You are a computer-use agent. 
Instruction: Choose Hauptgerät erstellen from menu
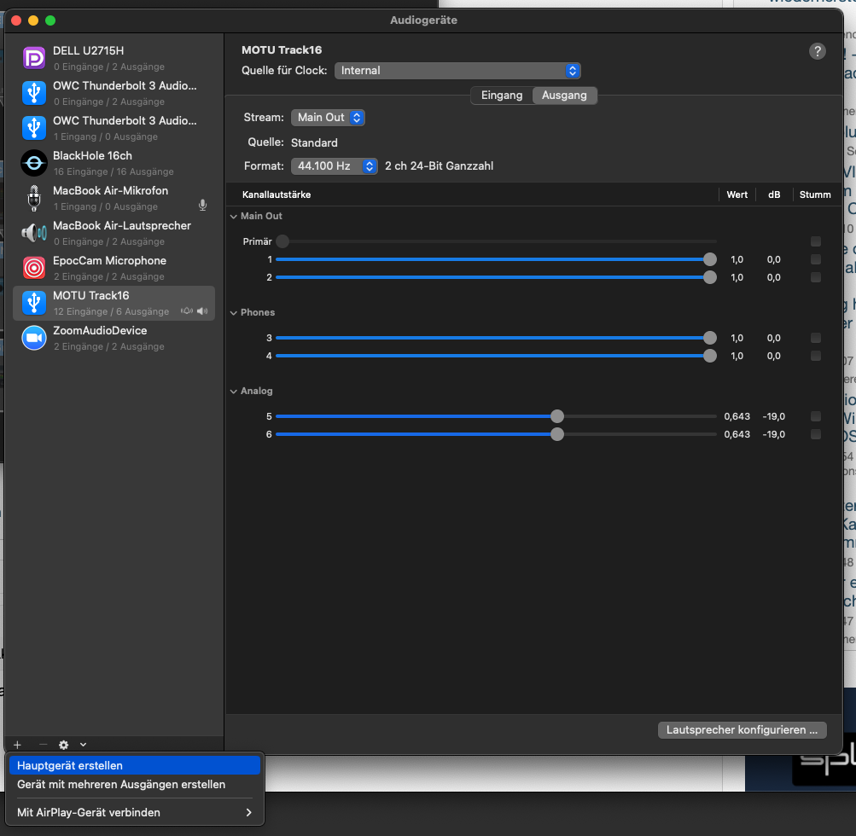pos(135,765)
